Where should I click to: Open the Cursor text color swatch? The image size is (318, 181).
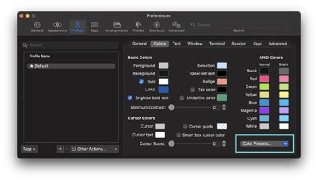click(x=160, y=135)
